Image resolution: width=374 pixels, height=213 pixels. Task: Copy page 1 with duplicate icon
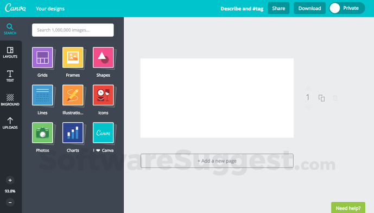coord(321,98)
